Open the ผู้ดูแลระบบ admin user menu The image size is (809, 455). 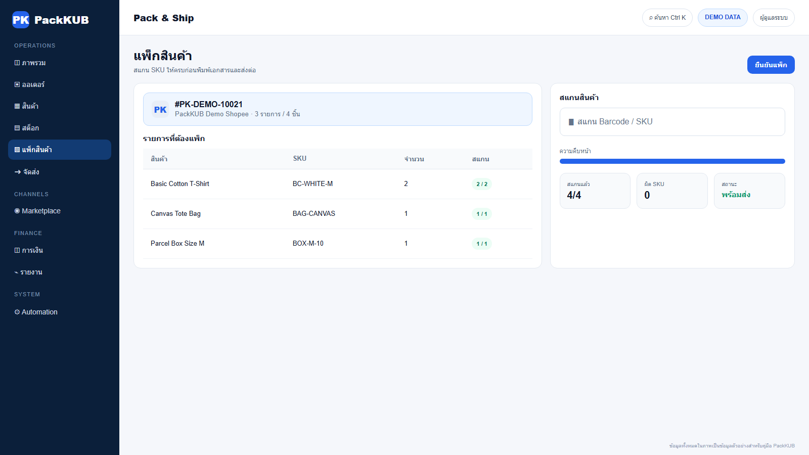pos(774,18)
